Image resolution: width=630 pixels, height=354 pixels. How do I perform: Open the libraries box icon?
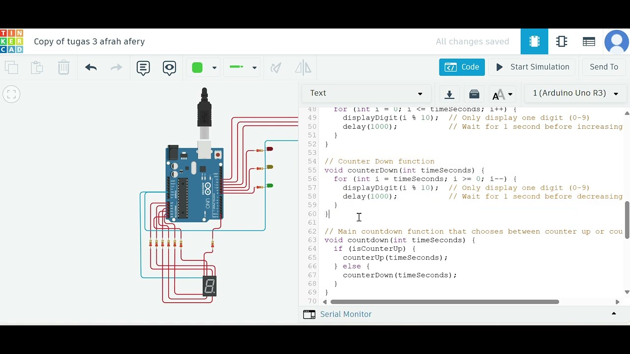[474, 93]
